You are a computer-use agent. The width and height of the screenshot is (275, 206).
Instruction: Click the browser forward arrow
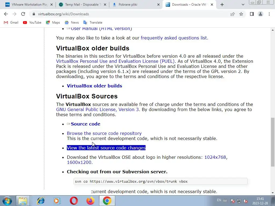pos(15,14)
